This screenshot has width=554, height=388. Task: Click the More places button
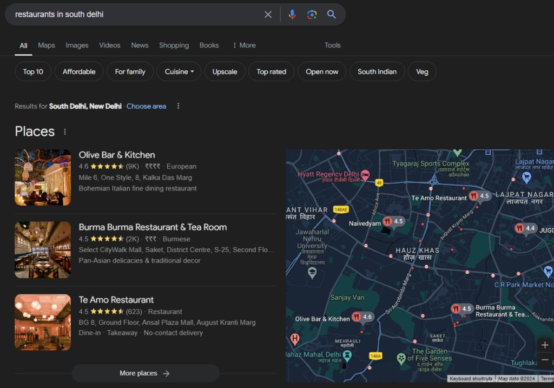click(x=145, y=373)
